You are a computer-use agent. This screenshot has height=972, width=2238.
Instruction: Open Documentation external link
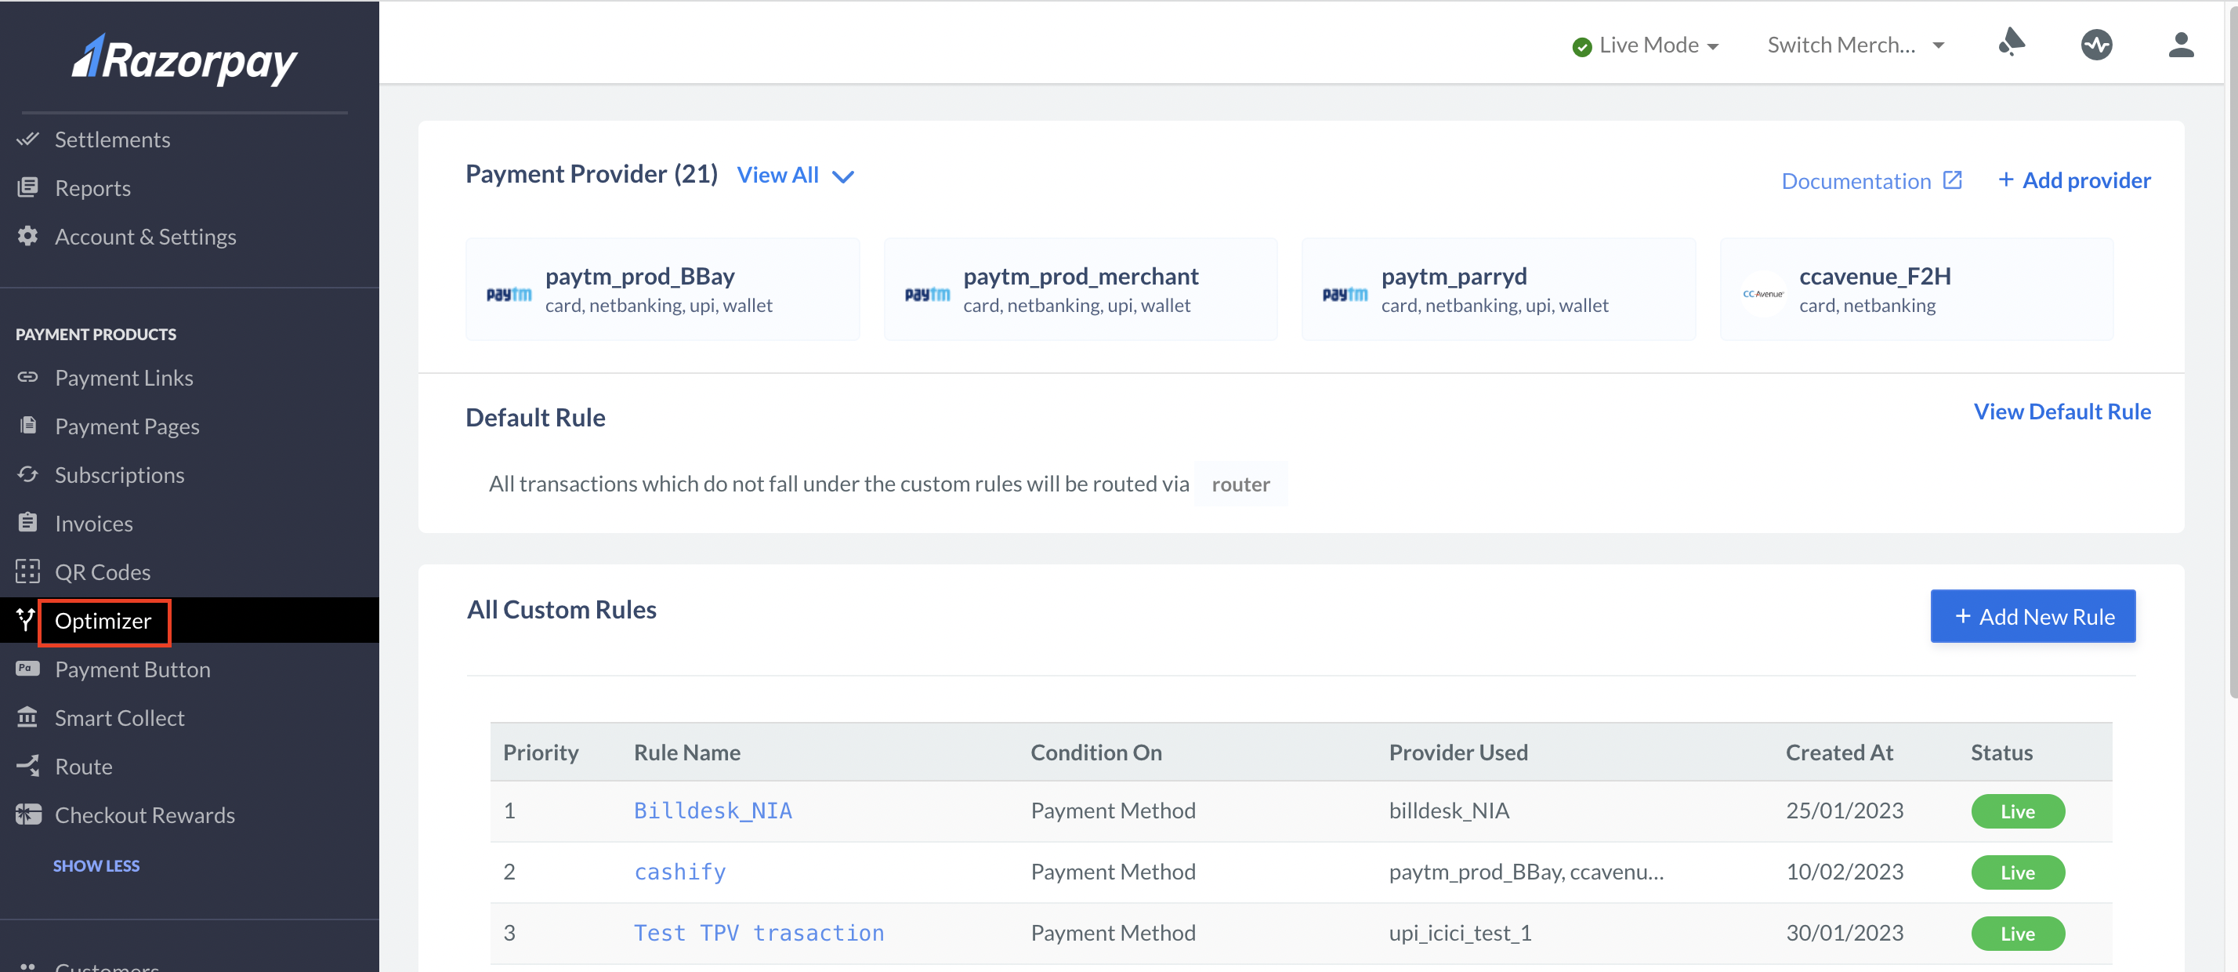click(1871, 180)
